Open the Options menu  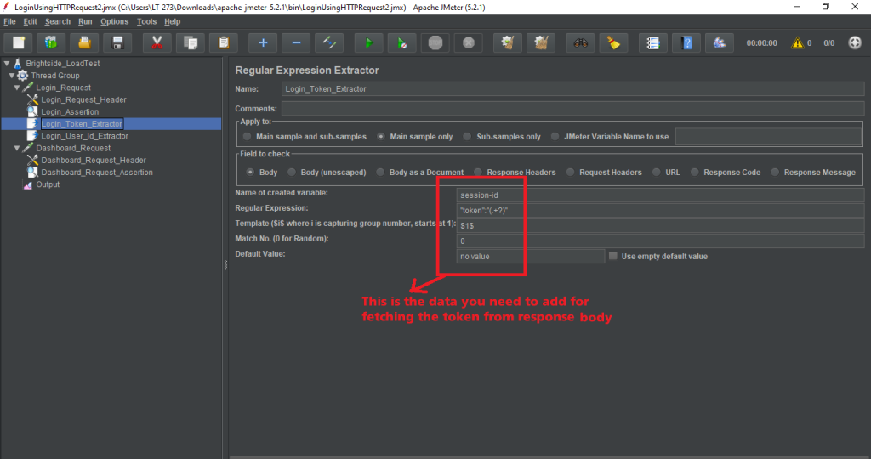click(115, 21)
